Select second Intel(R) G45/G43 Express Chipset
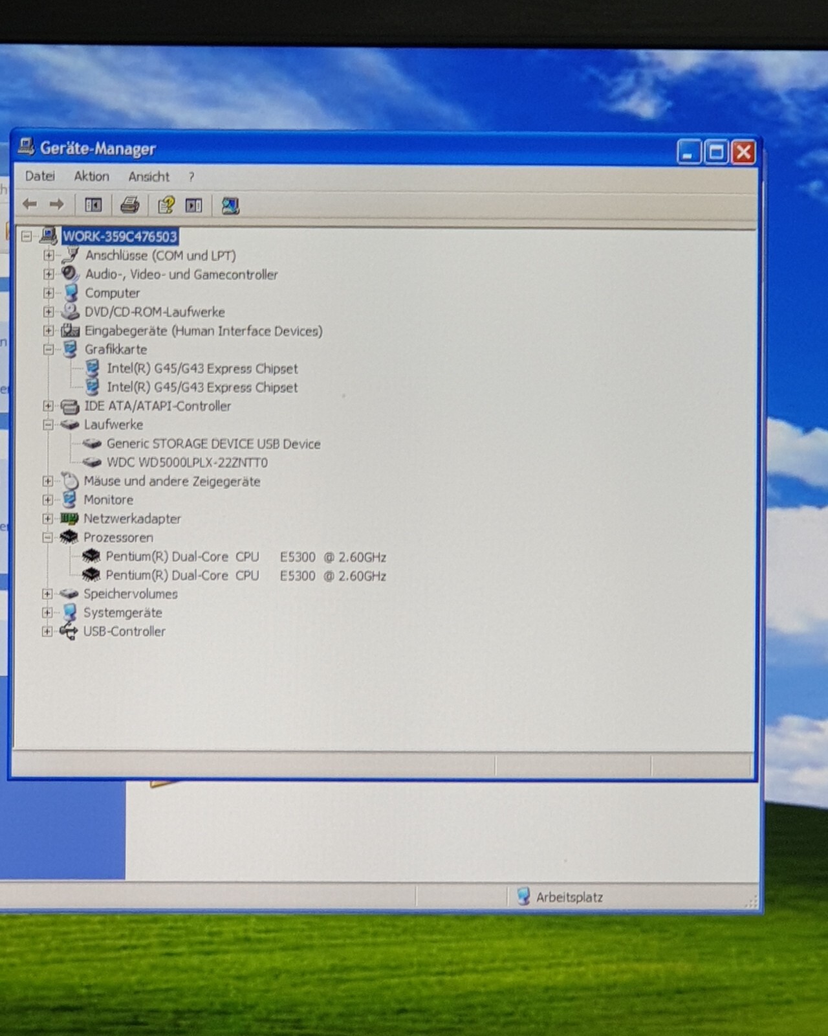This screenshot has width=828, height=1036. tap(202, 387)
